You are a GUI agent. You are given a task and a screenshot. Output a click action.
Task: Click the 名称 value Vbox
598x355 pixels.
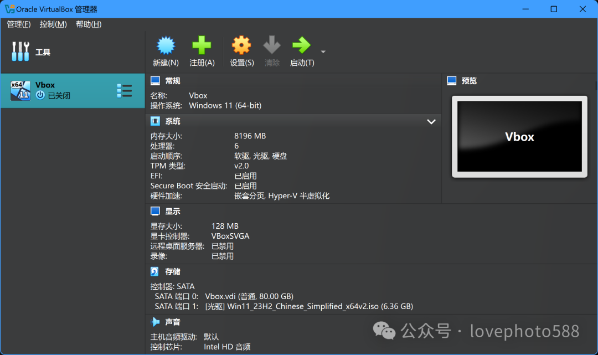[198, 95]
